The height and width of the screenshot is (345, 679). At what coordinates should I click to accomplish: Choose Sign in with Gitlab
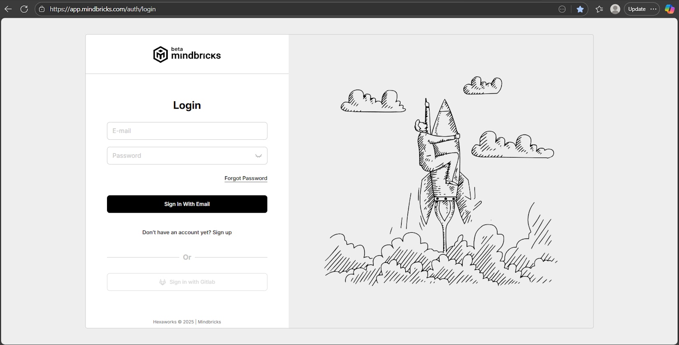coord(187,282)
